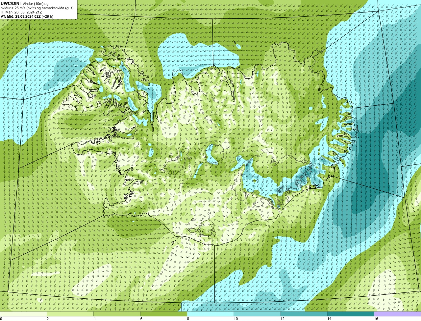This screenshot has height=321, width=421.
Task: Click the legend scale label "16"
Action: 376,319
